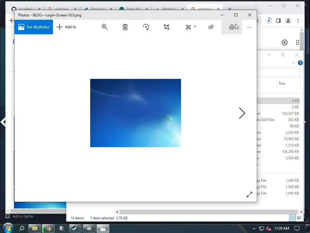Open the Windows Start button

click(8, 228)
